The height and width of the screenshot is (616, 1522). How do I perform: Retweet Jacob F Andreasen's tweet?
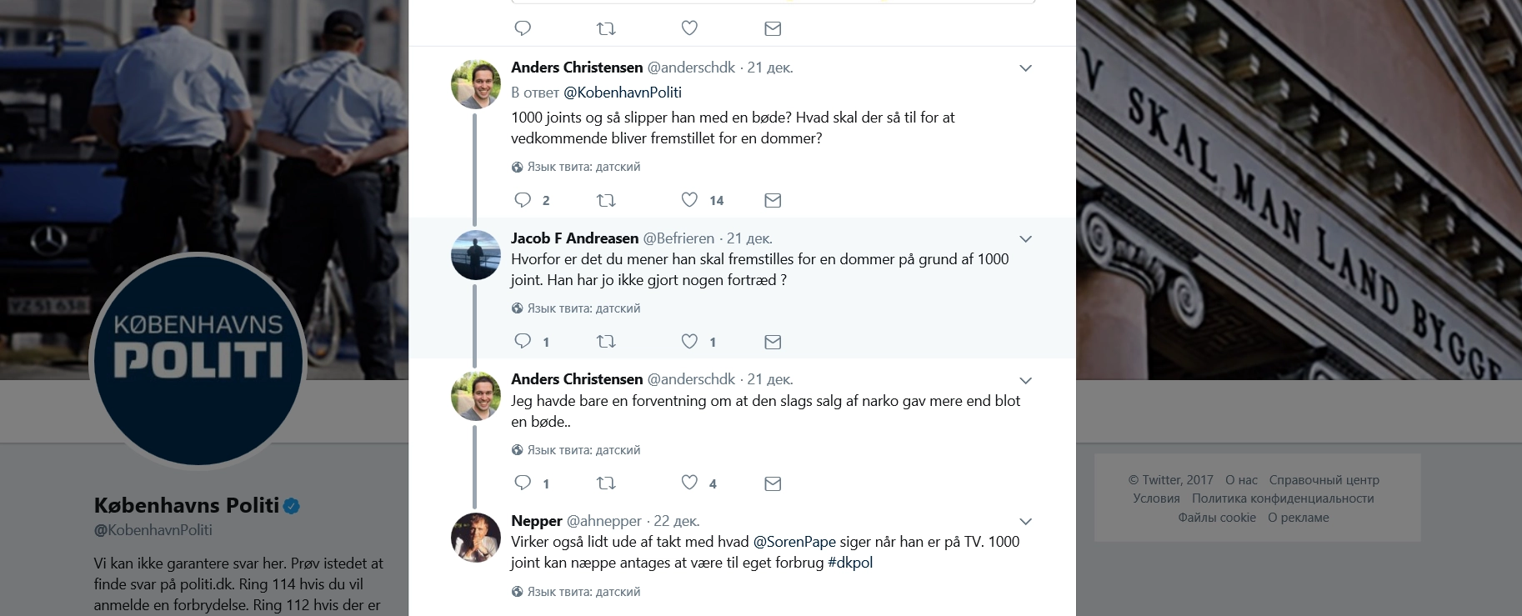606,342
